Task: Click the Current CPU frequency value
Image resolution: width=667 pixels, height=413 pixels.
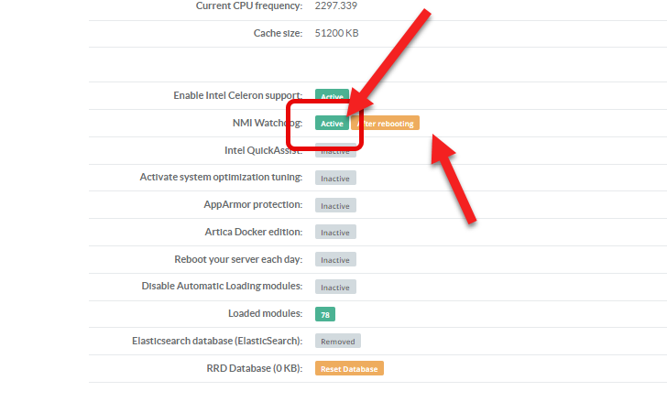Action: click(336, 5)
